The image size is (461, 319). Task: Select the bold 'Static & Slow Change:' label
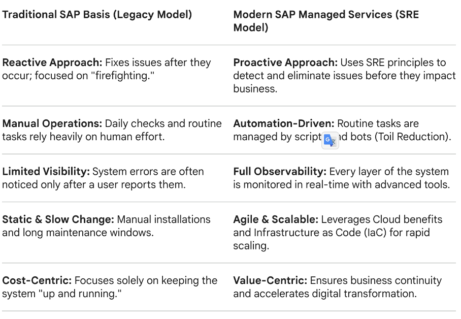(58, 219)
